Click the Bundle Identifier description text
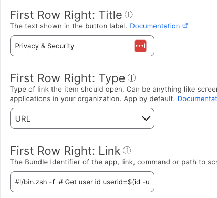Image resolution: width=217 pixels, height=198 pixels. pyautogui.click(x=113, y=162)
